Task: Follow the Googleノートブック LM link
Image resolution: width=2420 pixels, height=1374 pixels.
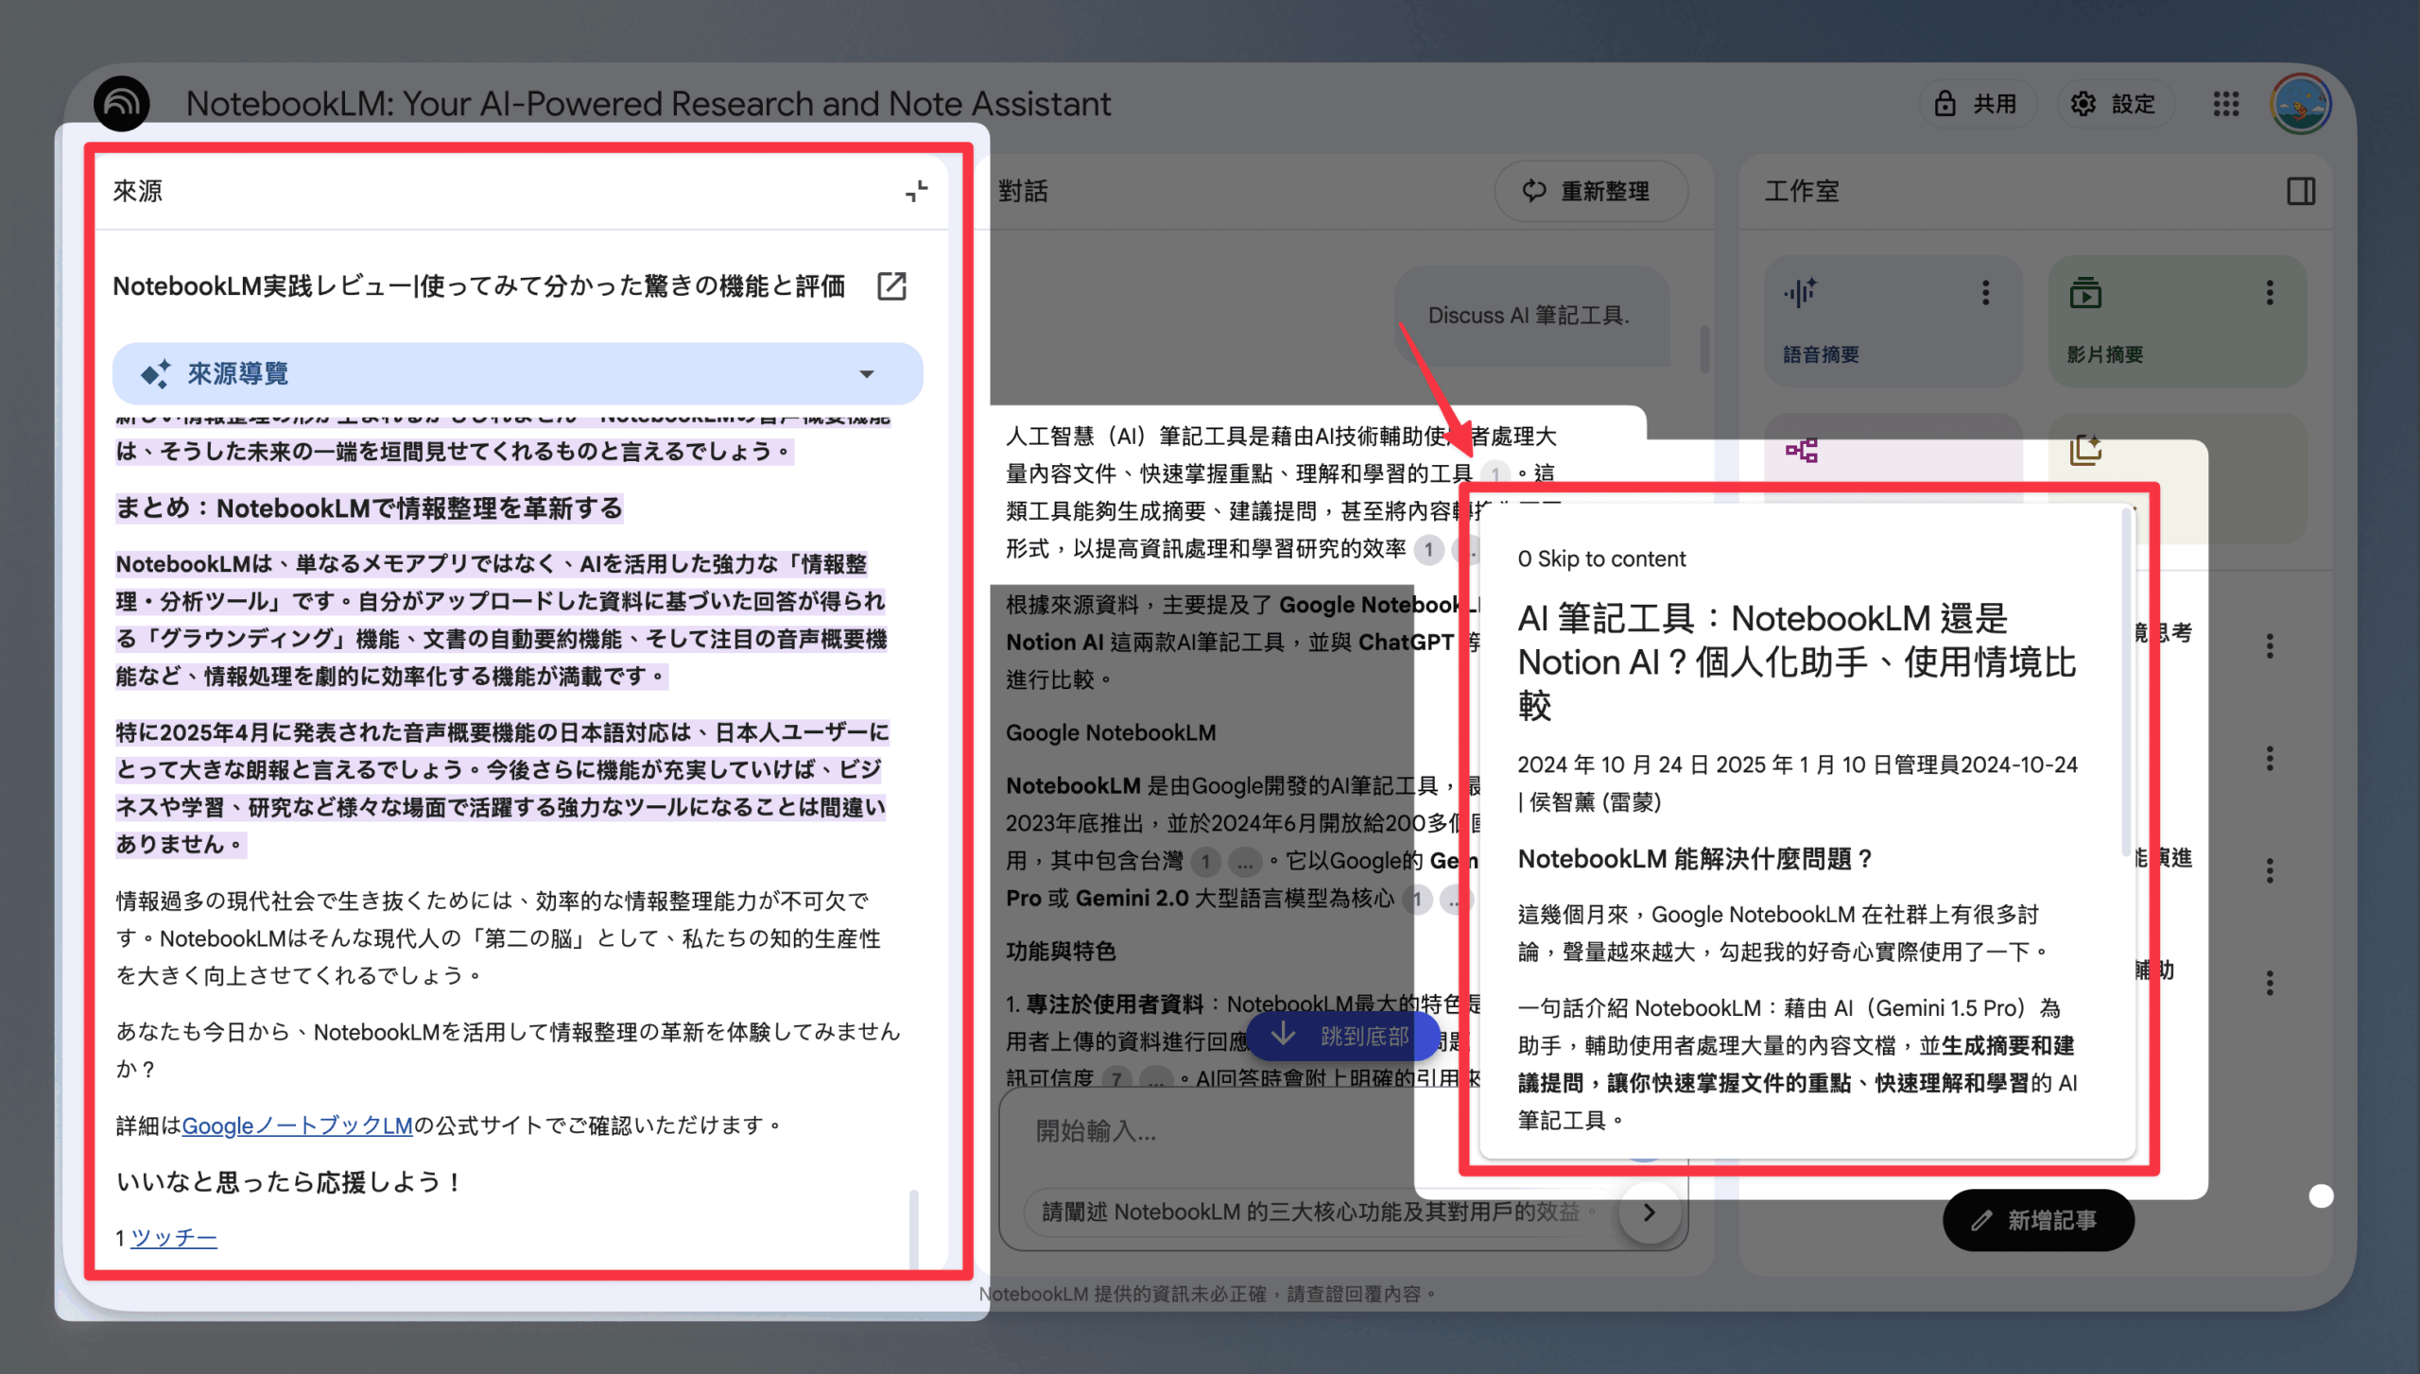Action: tap(297, 1125)
